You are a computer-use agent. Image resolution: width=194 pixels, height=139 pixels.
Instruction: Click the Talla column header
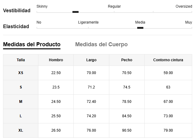pos(21,60)
